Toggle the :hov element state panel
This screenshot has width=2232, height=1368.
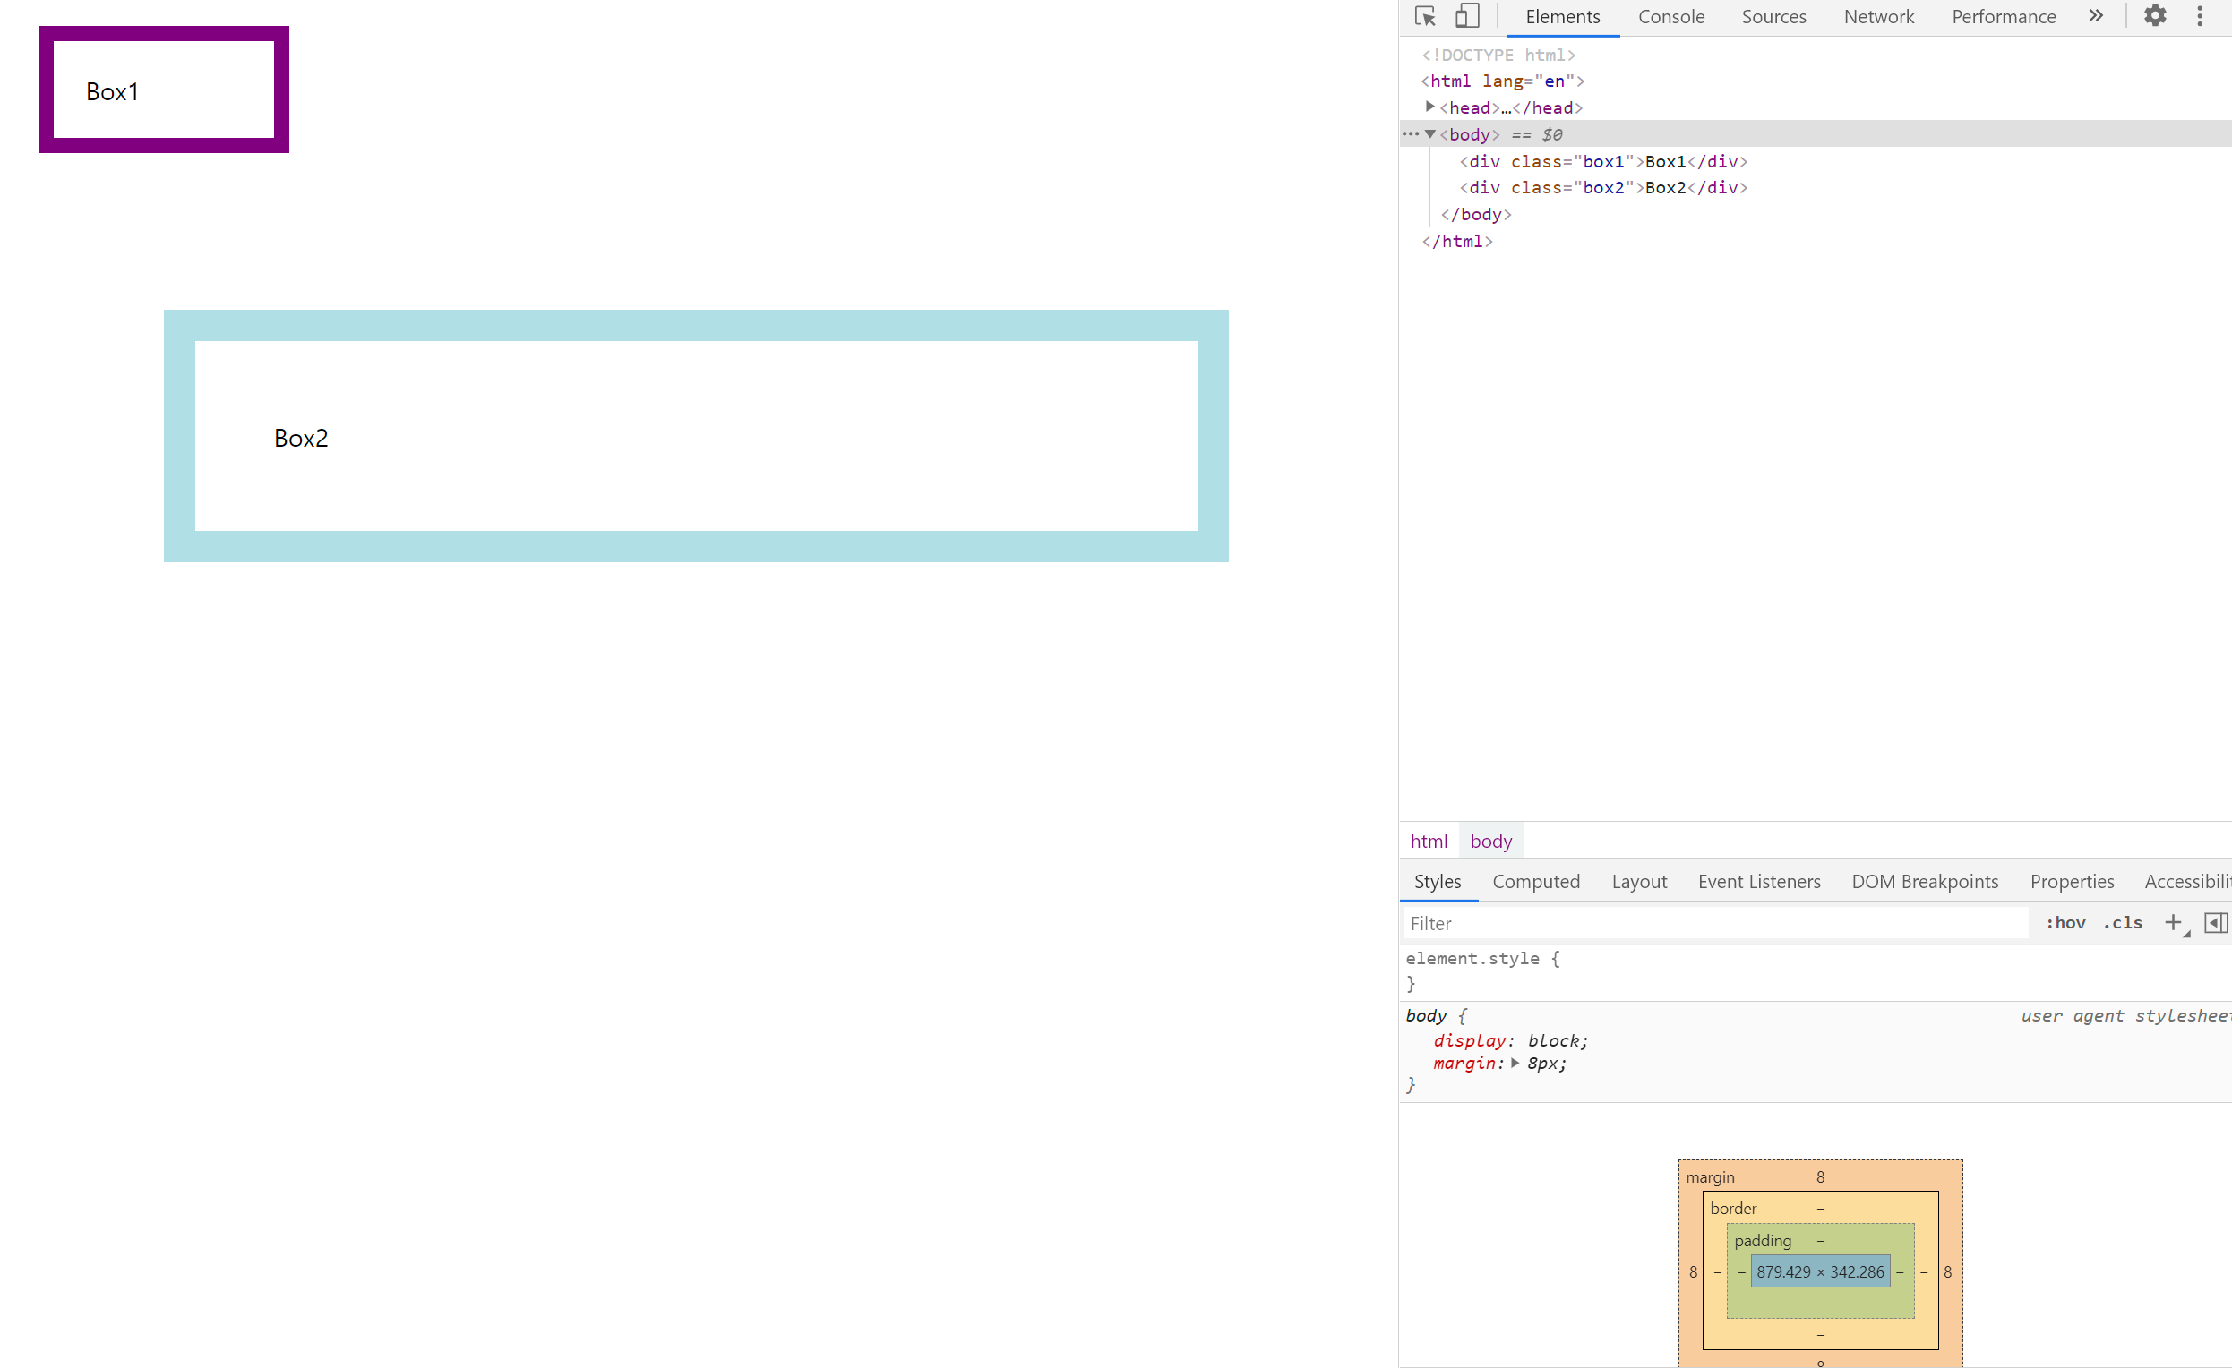[2065, 922]
